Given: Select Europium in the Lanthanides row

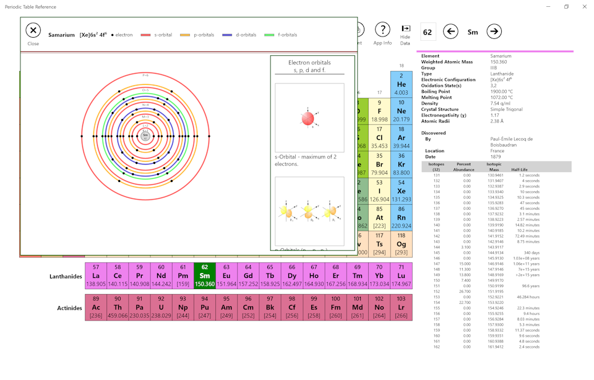Looking at the screenshot, I should coord(226,275).
